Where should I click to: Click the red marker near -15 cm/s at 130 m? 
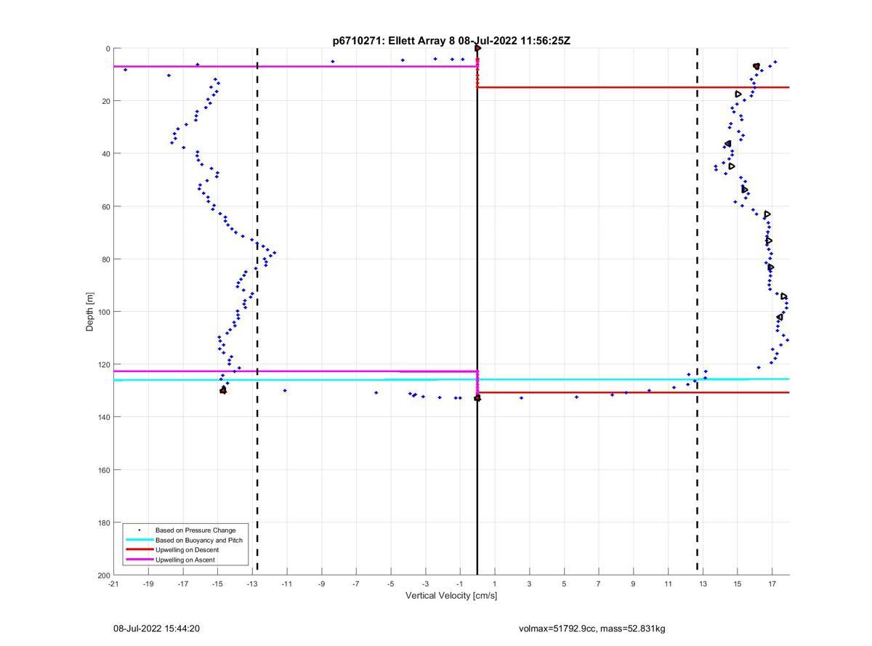tap(223, 390)
